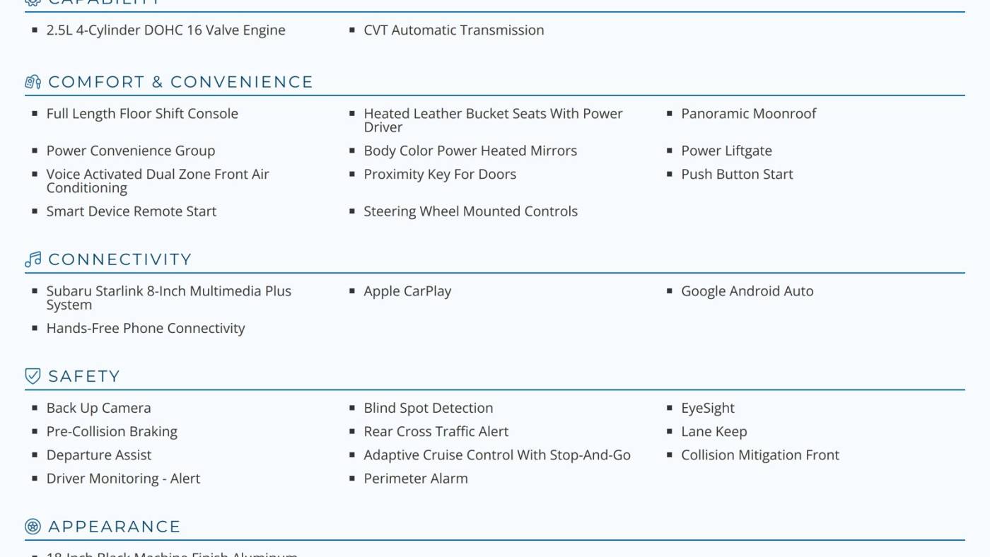Click the Comfort & Convenience section icon
The width and height of the screenshot is (990, 557).
[x=33, y=82]
